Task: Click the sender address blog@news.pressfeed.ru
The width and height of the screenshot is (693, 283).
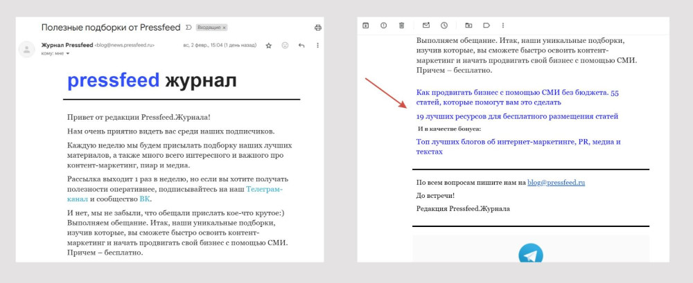Action: pos(125,46)
